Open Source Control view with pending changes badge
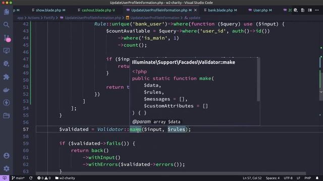This screenshot has width=323, height=181. click(x=7, y=38)
